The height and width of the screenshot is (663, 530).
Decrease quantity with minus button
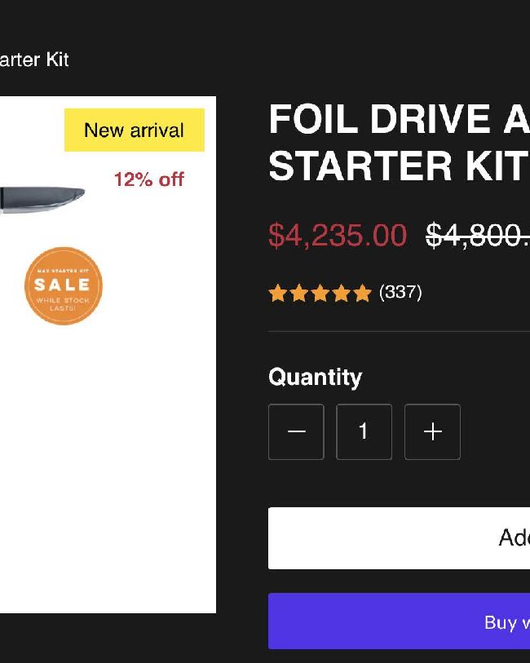pyautogui.click(x=296, y=431)
